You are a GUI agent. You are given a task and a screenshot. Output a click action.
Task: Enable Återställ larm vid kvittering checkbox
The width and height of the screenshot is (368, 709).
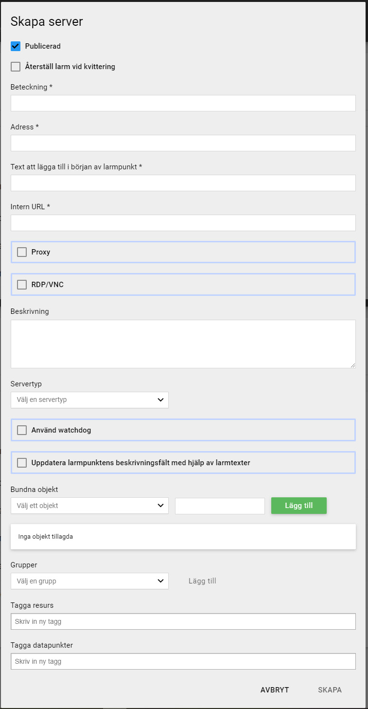click(16, 67)
